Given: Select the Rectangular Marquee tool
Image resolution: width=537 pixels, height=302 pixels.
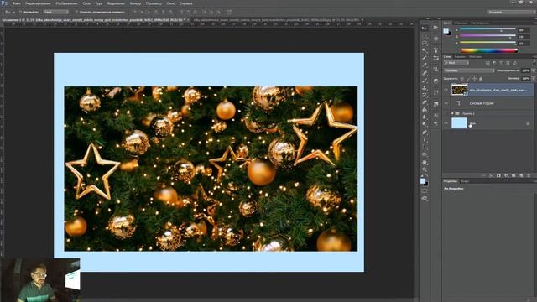Looking at the screenshot, I should (x=425, y=36).
